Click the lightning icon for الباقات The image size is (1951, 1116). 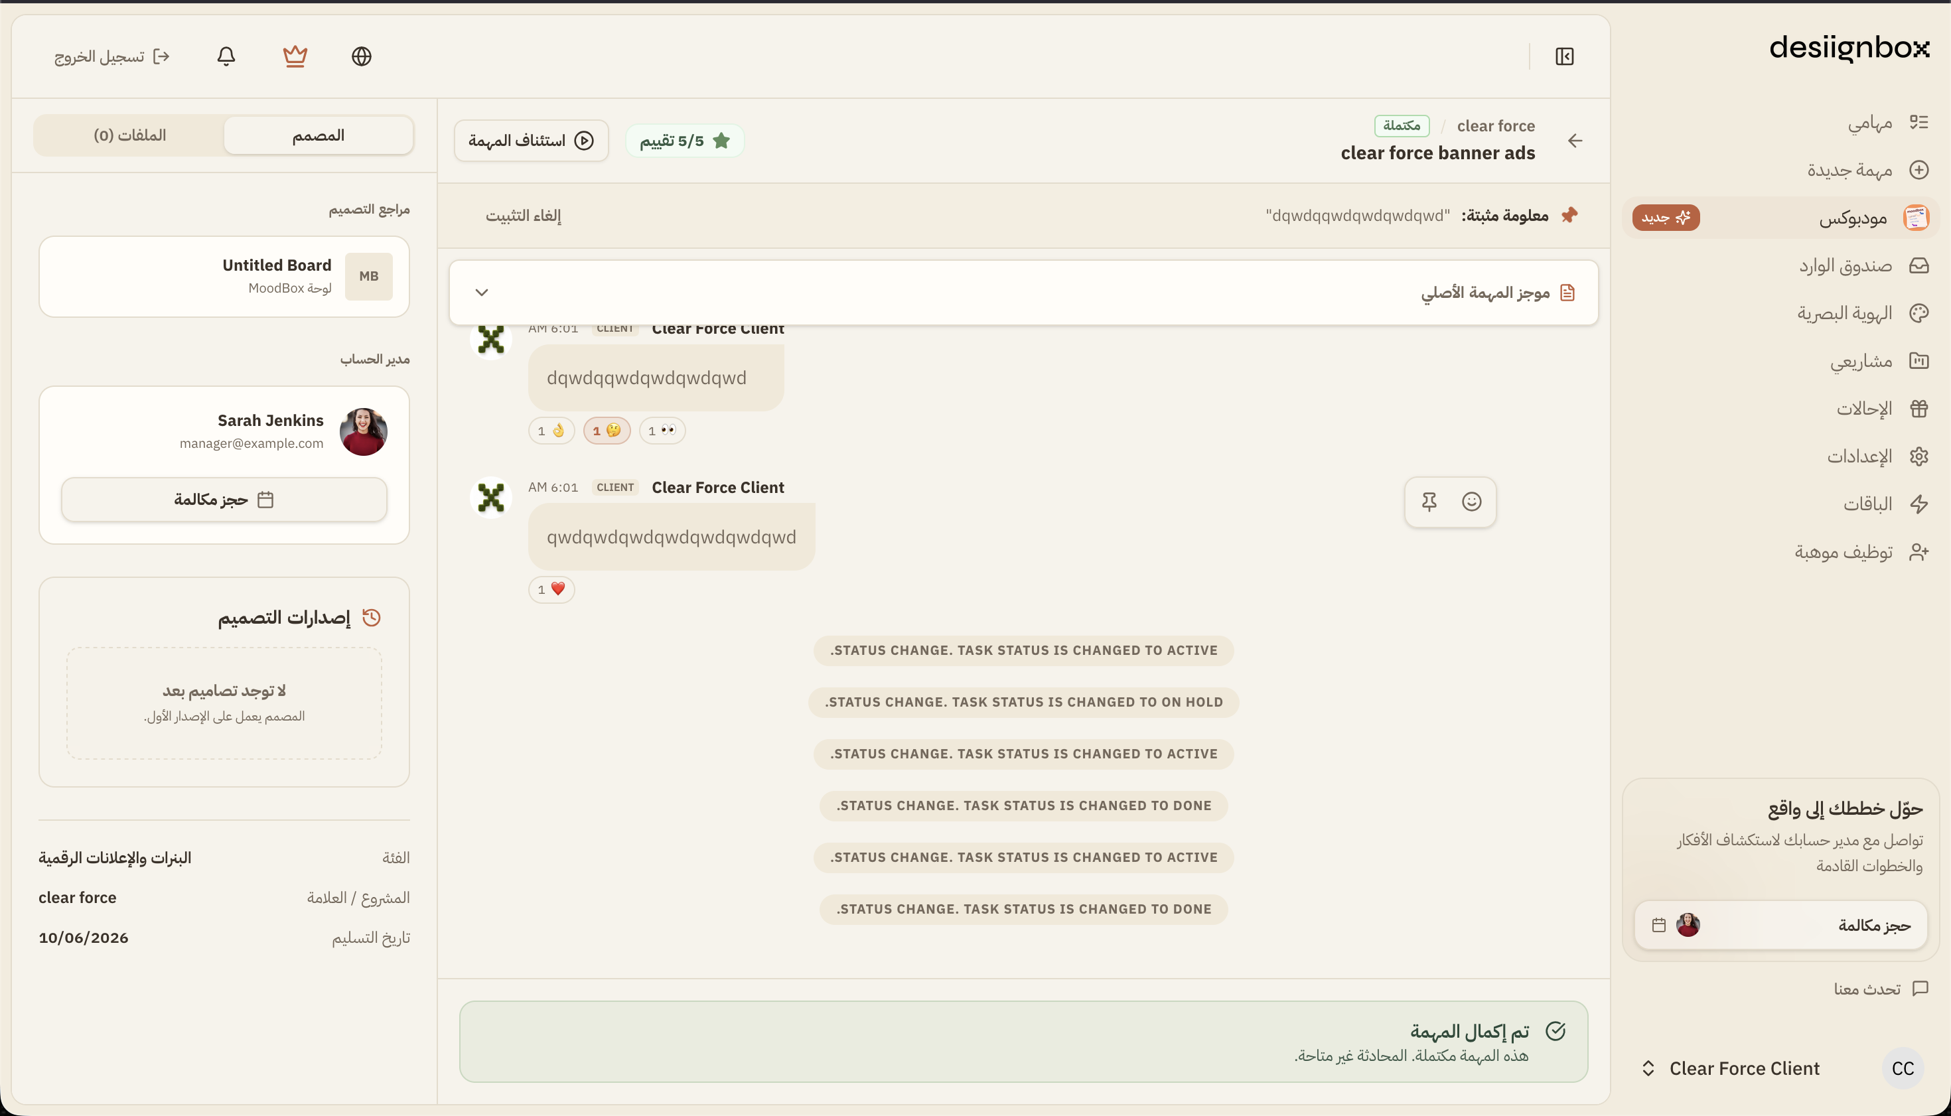point(1918,504)
